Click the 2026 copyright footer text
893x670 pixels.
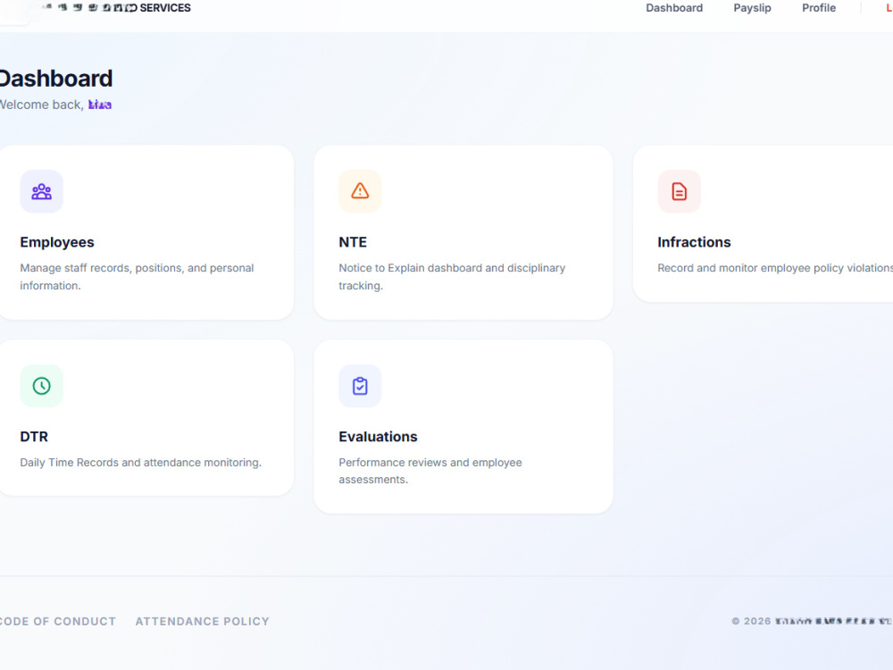pyautogui.click(x=812, y=621)
